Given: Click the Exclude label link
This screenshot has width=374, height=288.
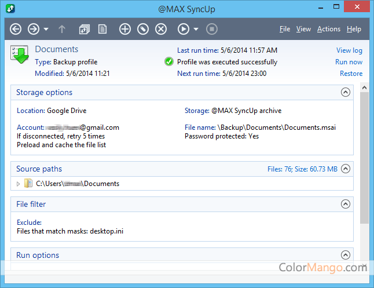Looking at the screenshot, I should pyautogui.click(x=29, y=223).
